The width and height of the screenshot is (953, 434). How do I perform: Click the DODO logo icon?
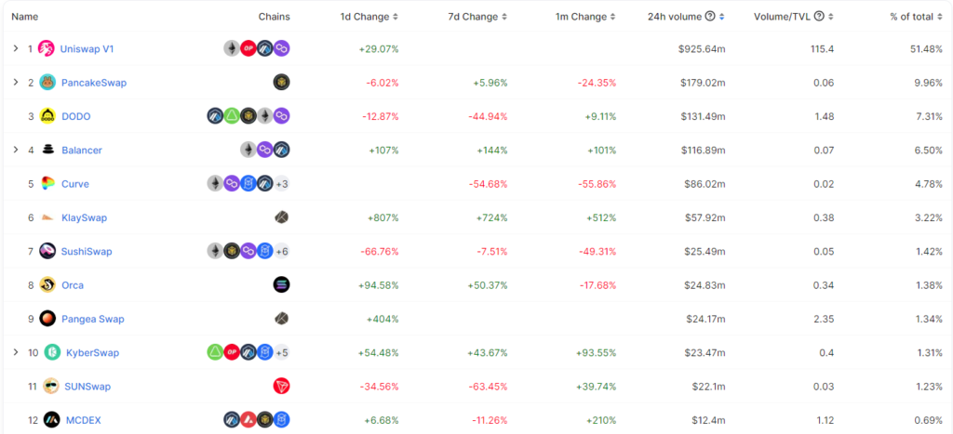(47, 116)
